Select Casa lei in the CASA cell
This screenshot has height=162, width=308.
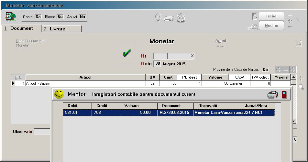point(239,83)
